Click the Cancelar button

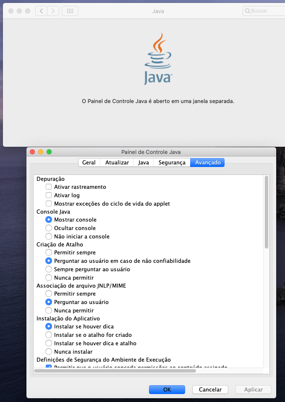coord(210,389)
